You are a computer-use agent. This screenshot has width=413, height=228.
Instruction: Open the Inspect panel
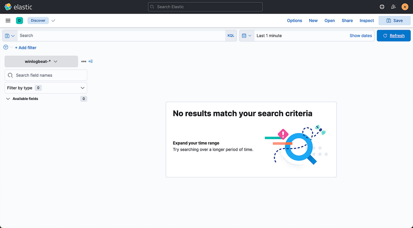[367, 20]
